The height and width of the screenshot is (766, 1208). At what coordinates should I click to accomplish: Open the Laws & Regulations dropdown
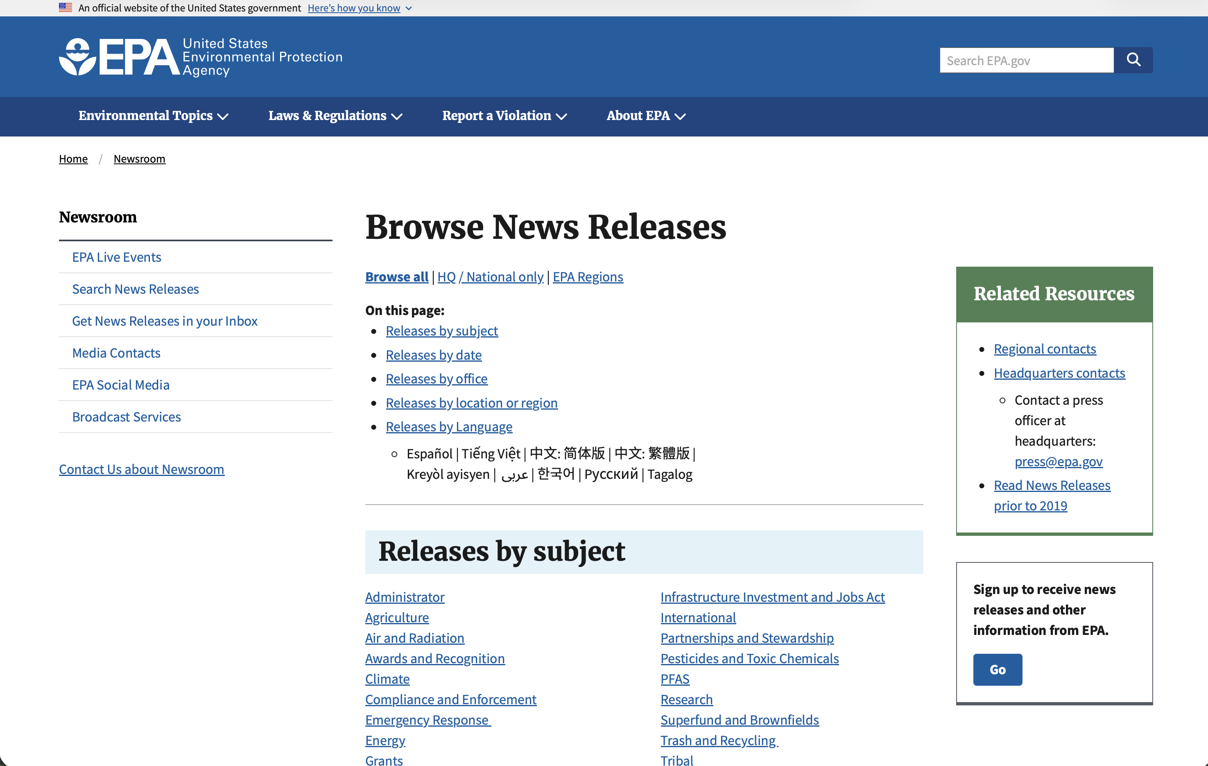[335, 116]
